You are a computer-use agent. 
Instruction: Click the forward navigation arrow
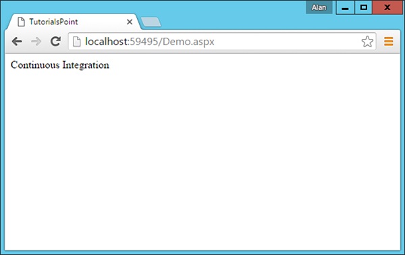tap(36, 41)
